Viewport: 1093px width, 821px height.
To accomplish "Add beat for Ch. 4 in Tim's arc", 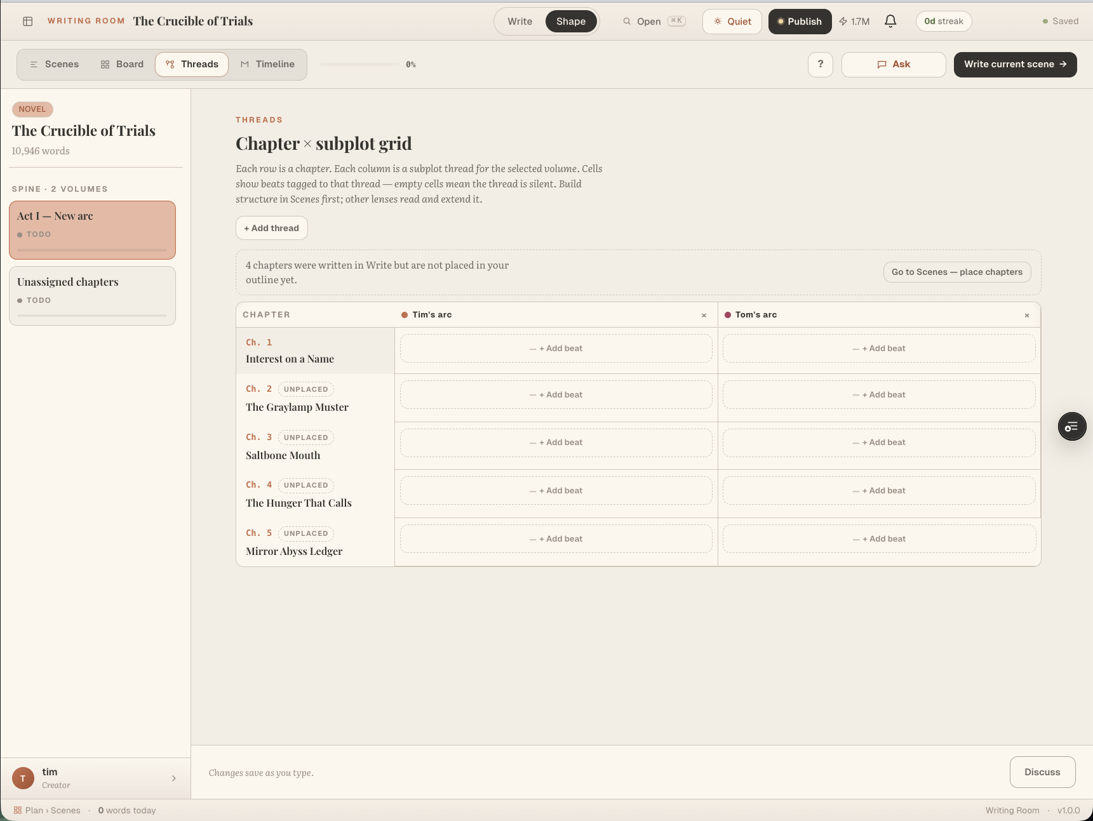I will (556, 491).
